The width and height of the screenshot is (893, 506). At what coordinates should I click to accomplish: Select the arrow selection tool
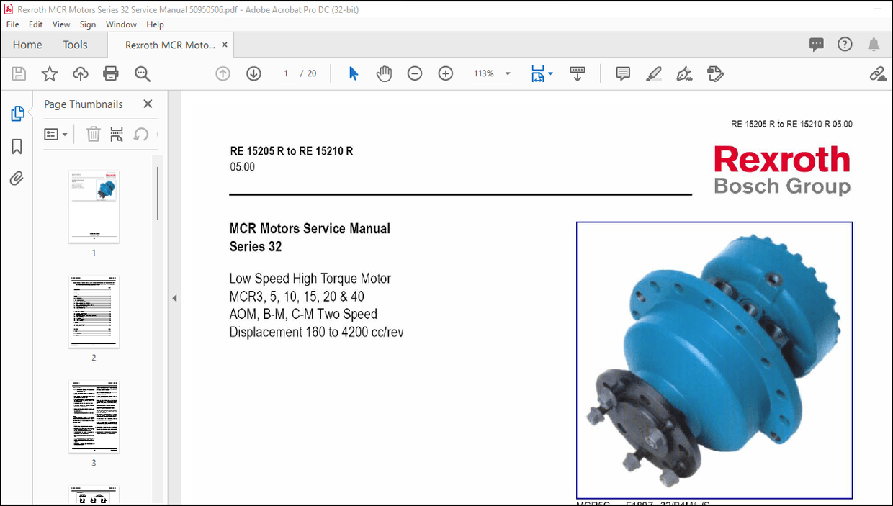[x=352, y=73]
